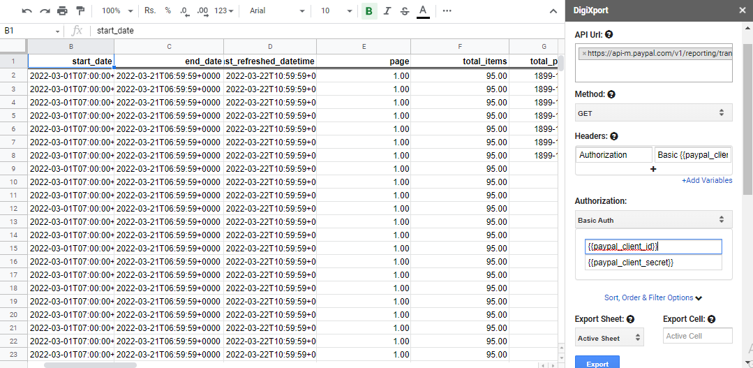
Task: Click the {{paypal_client_id}} input field
Action: pyautogui.click(x=653, y=246)
